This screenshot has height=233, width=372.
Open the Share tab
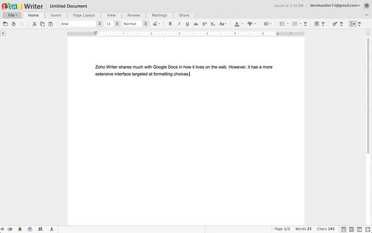tap(184, 15)
